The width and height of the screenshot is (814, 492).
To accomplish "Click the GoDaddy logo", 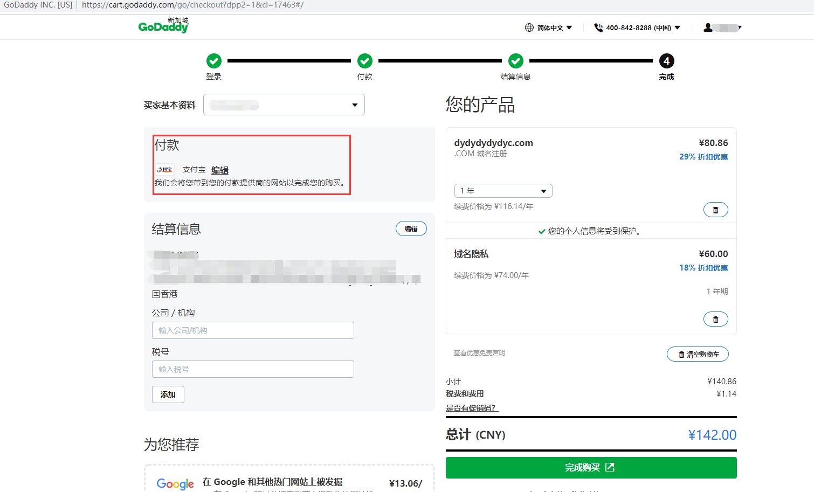I will [x=163, y=26].
